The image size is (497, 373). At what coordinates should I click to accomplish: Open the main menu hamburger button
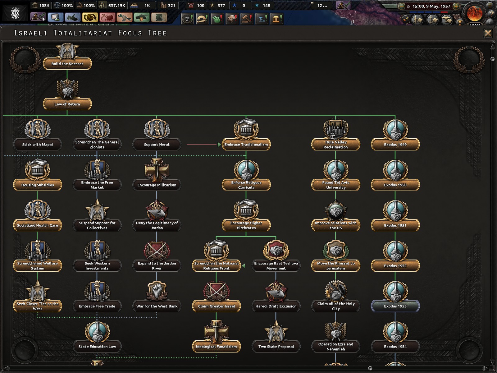point(490,5)
